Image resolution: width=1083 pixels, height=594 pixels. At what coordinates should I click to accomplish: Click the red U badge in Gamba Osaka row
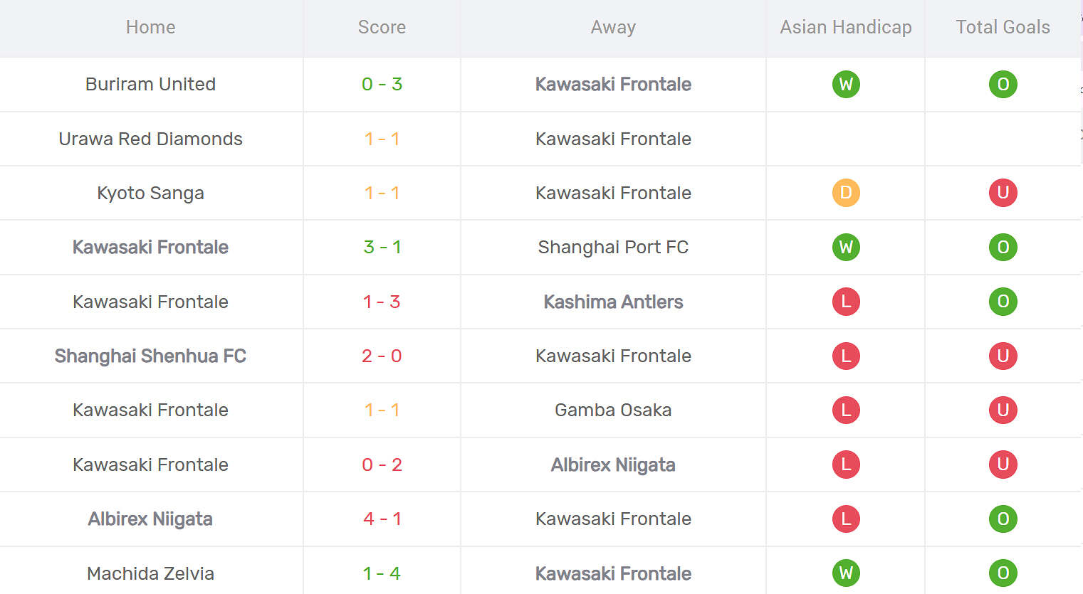click(1003, 410)
